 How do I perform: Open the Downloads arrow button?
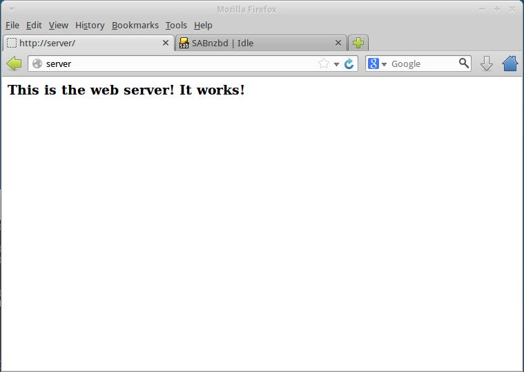point(487,63)
